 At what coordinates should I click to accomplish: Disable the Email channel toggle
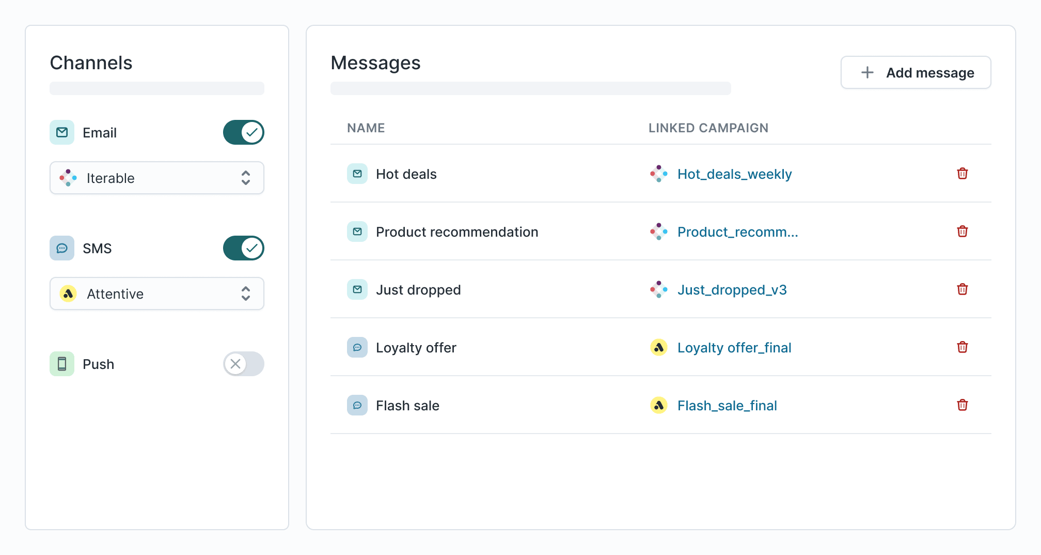[243, 132]
